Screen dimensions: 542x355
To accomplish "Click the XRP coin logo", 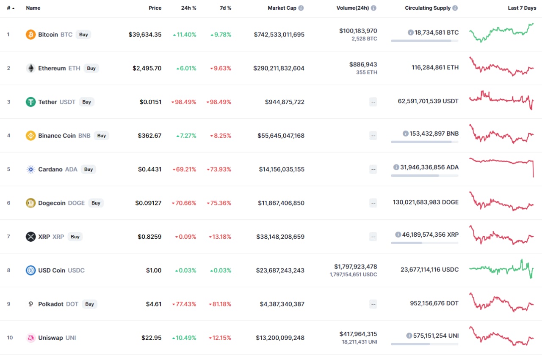I will coord(31,237).
